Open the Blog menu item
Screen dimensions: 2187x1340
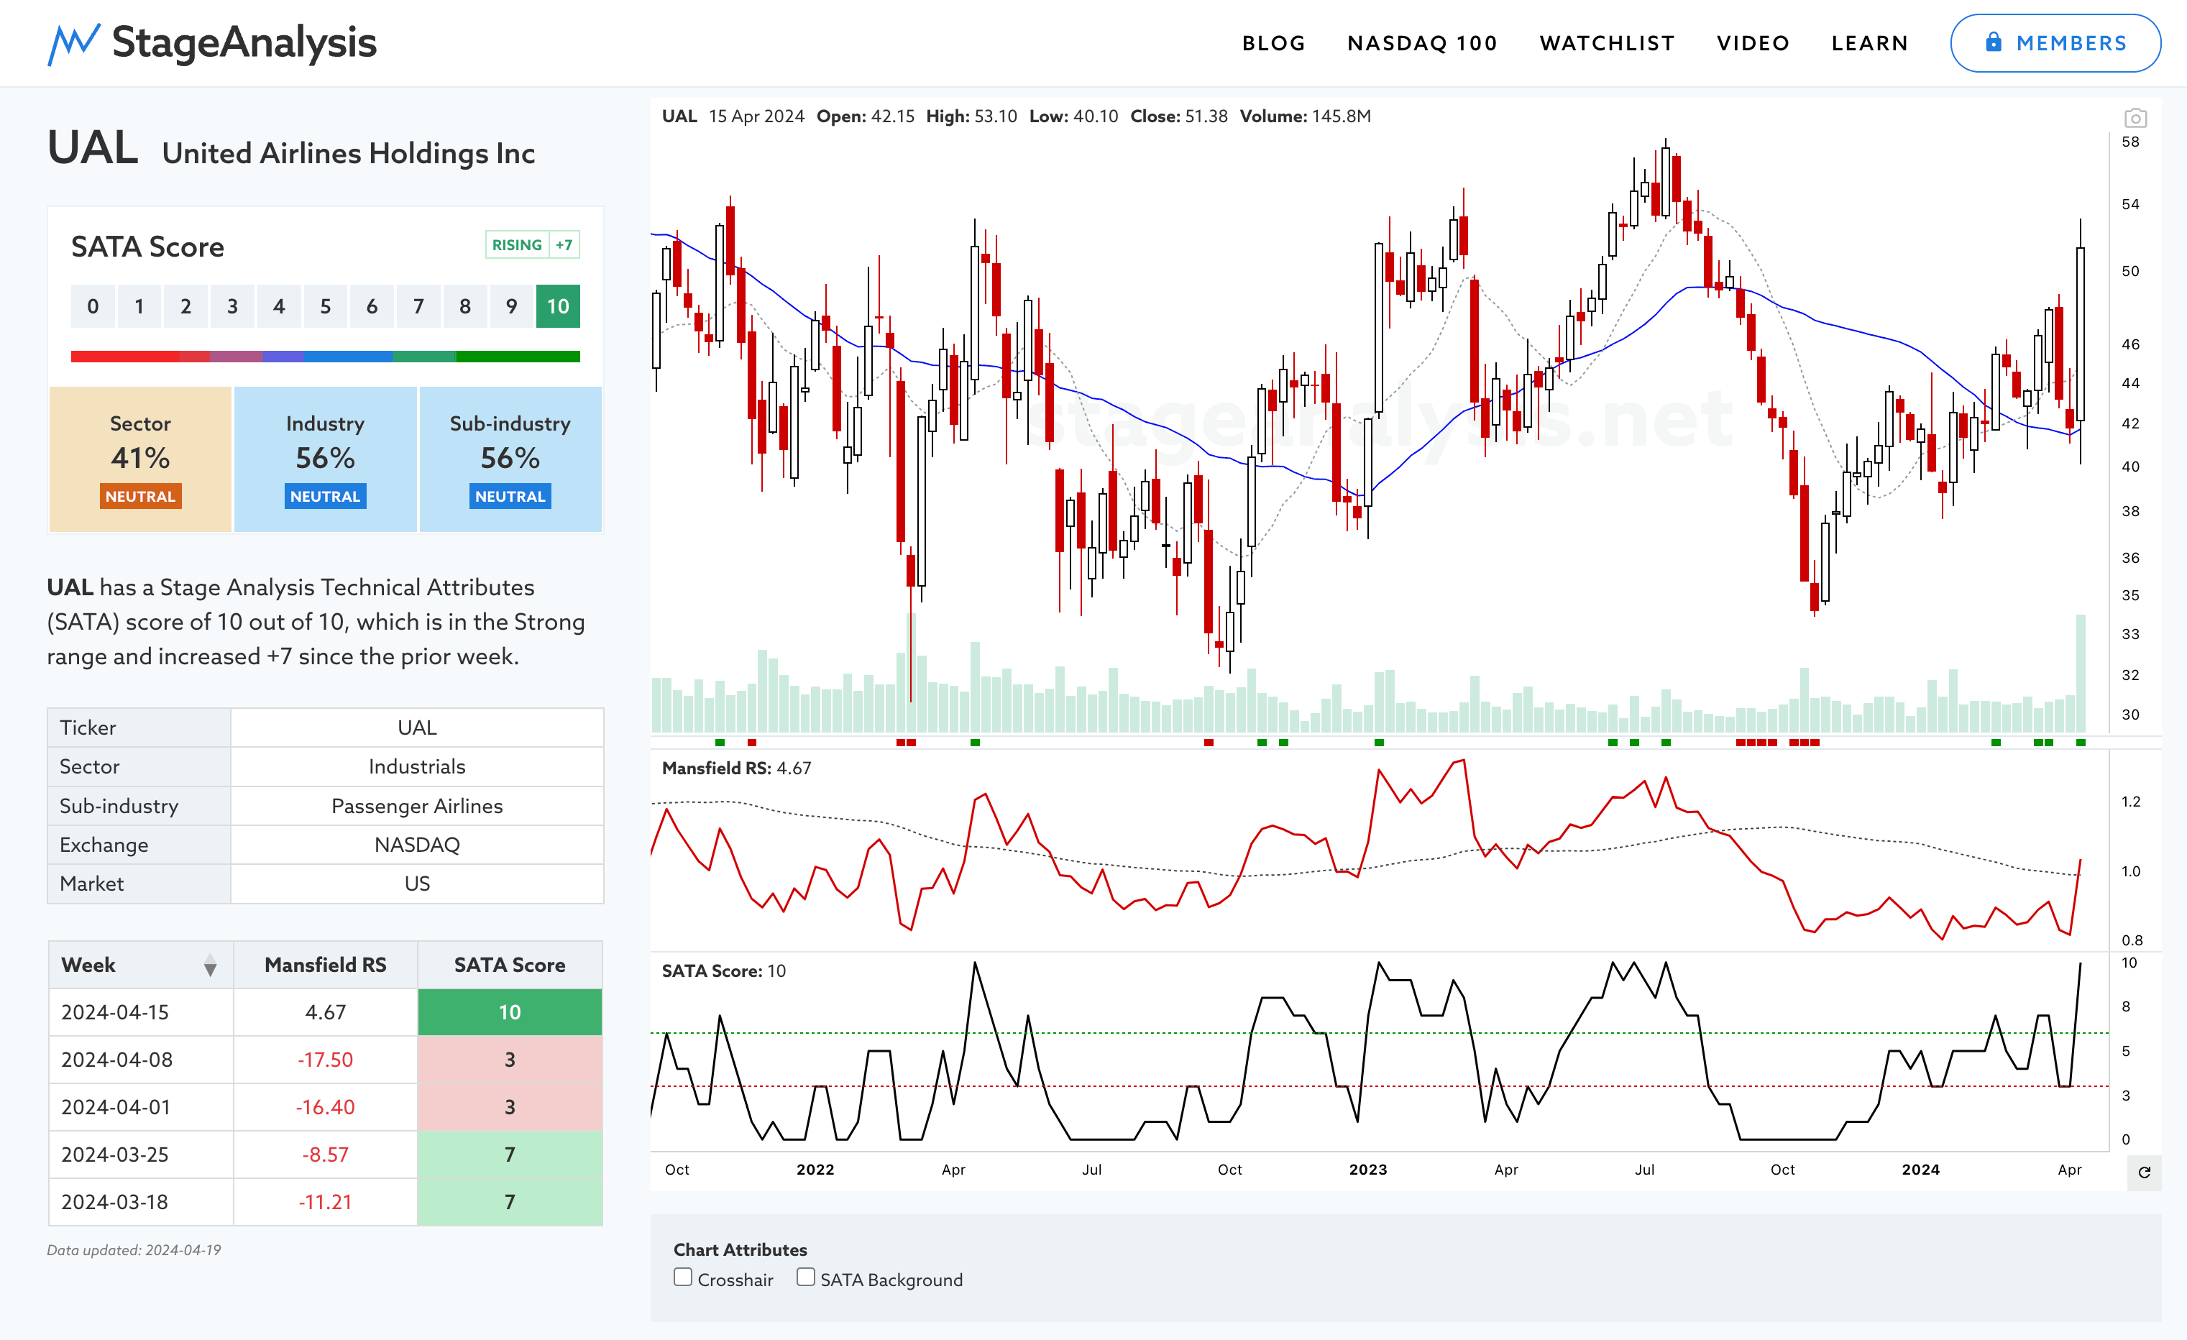[1273, 42]
